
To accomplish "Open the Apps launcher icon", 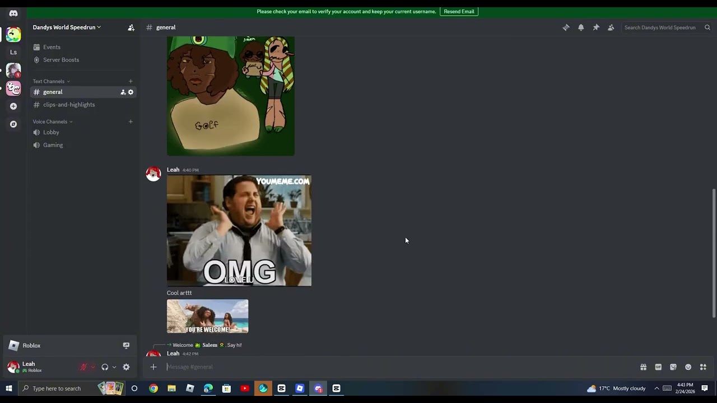I will point(703,367).
